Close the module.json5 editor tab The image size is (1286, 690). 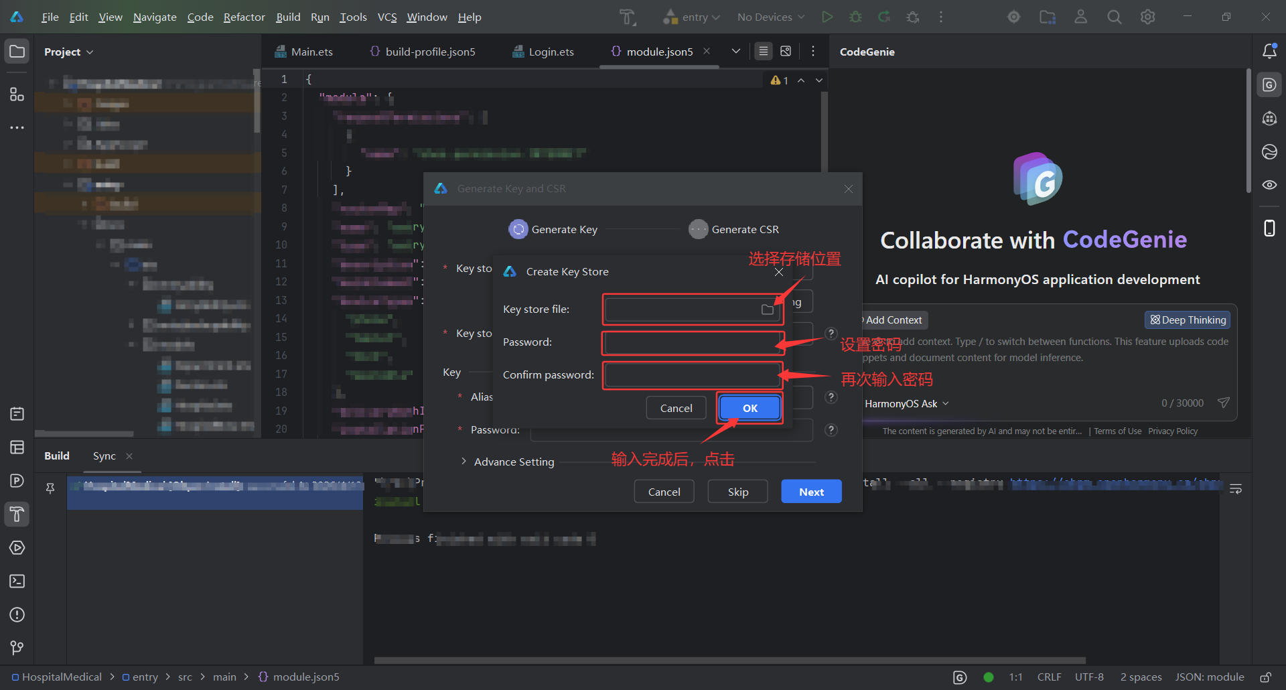(707, 51)
